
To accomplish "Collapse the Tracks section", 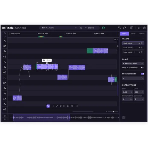I will click(143, 39).
